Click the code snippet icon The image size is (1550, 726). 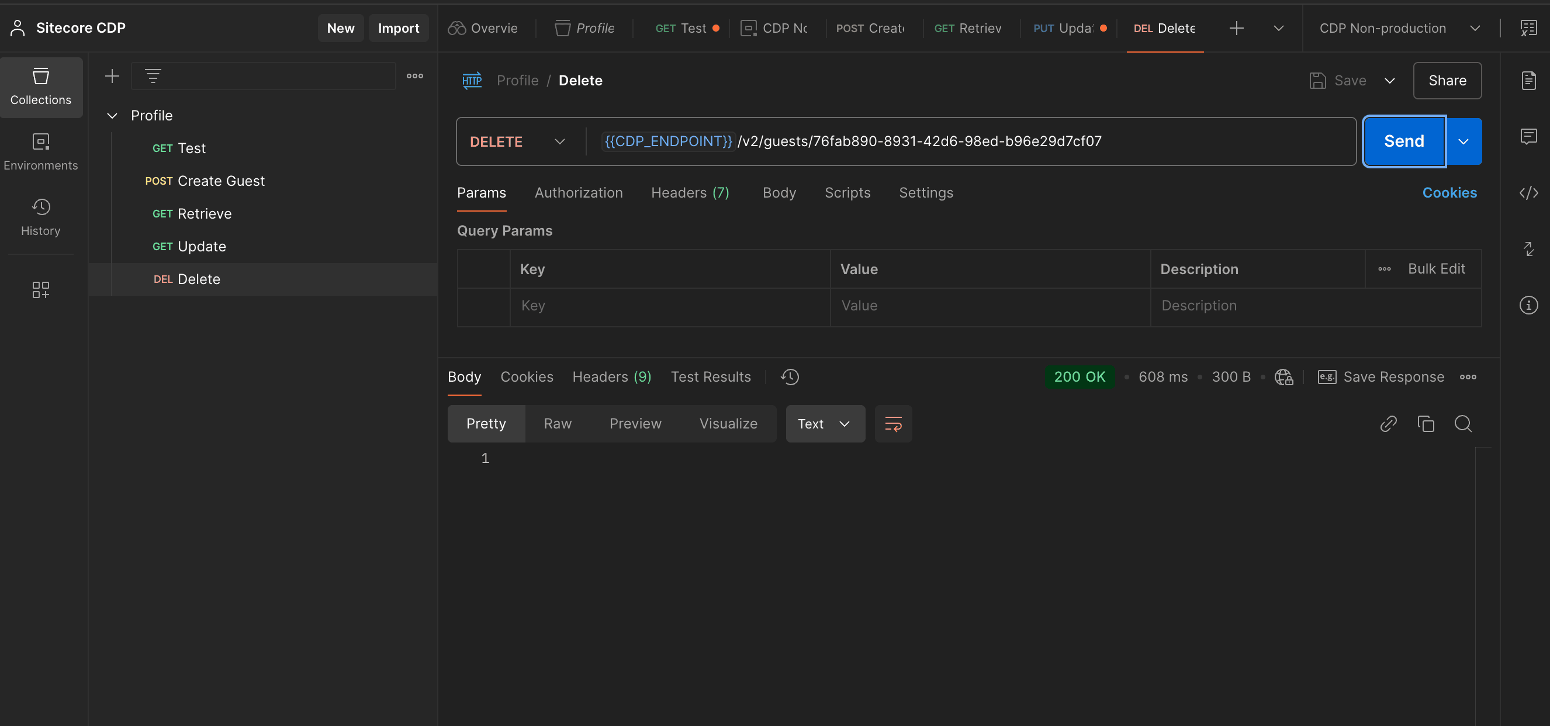(1528, 193)
